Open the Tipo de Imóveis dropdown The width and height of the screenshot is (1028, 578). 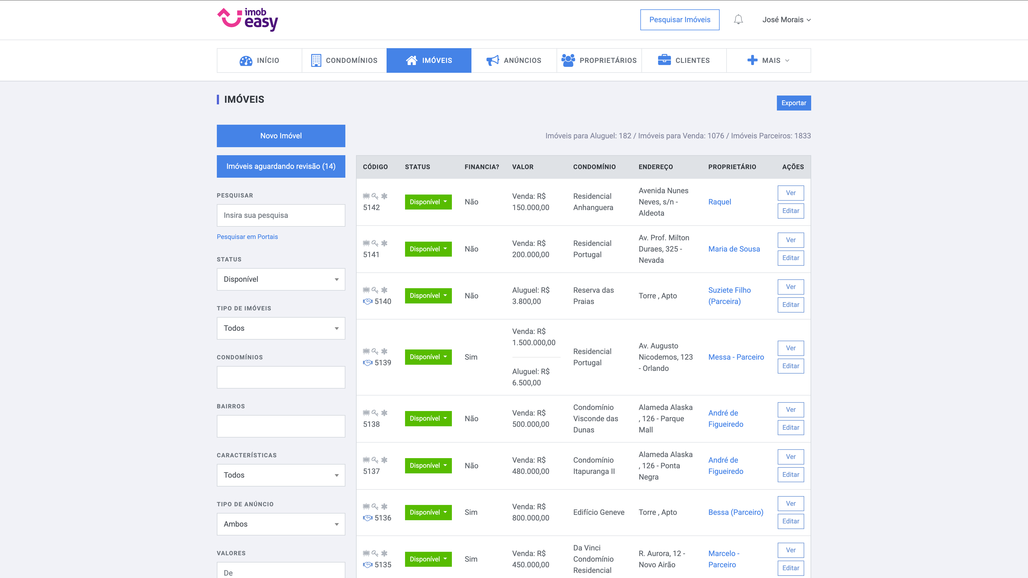(281, 328)
